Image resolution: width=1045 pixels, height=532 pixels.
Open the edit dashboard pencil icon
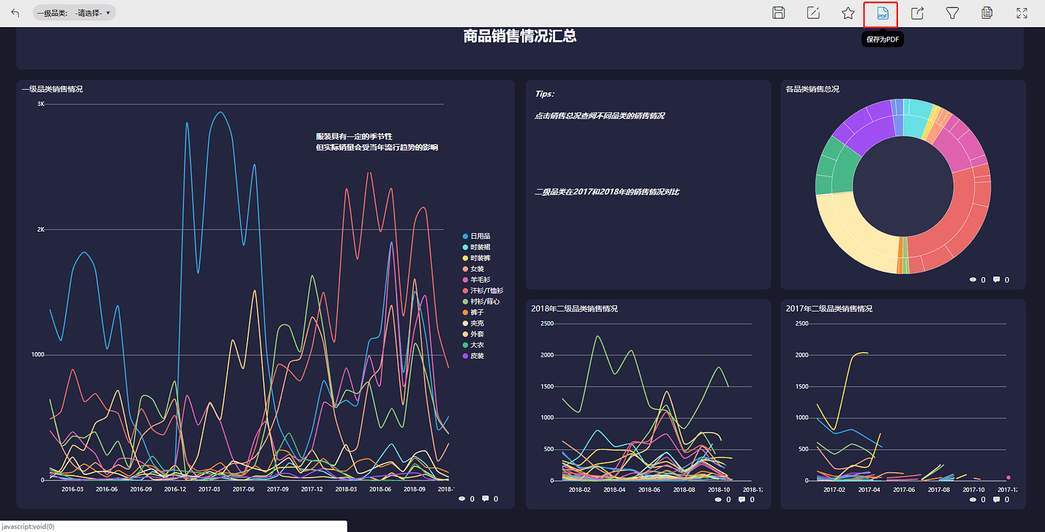point(813,13)
